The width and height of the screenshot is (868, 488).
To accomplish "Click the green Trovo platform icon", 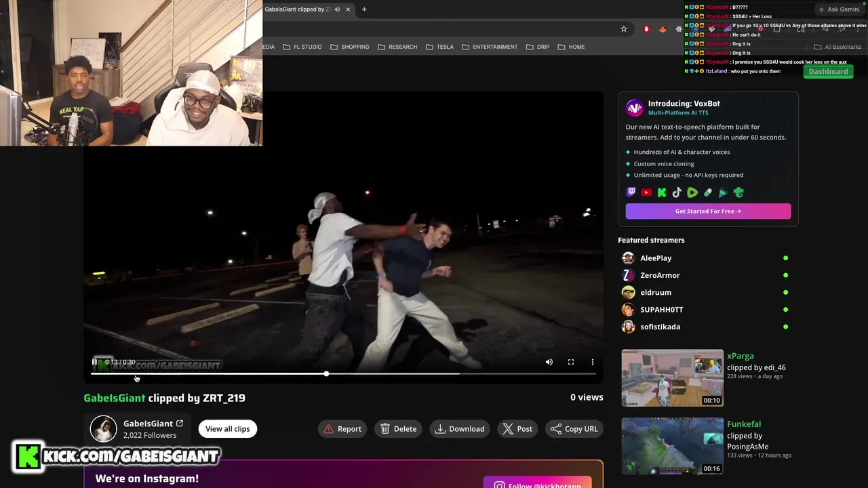I will coord(738,192).
